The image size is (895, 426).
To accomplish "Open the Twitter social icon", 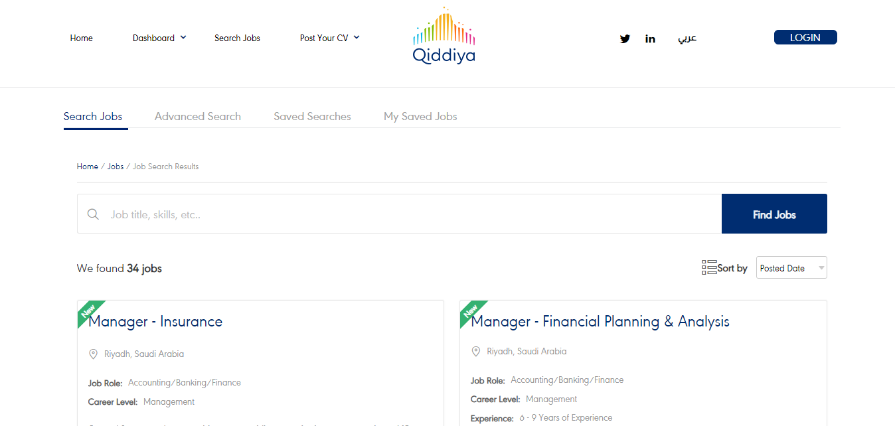I will (x=625, y=38).
